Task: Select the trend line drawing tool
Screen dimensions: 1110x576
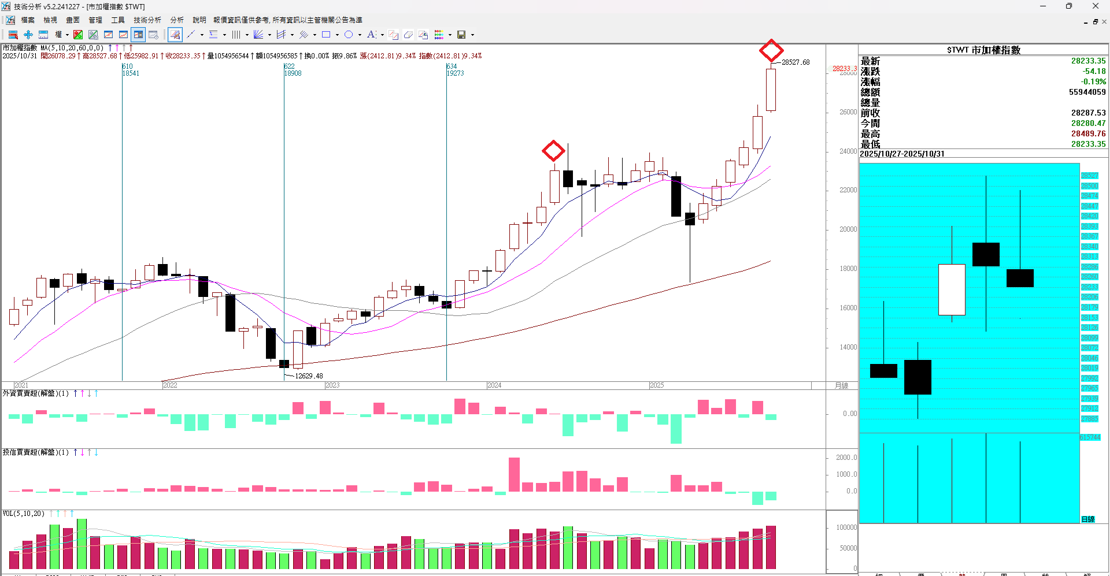Action: coord(191,35)
